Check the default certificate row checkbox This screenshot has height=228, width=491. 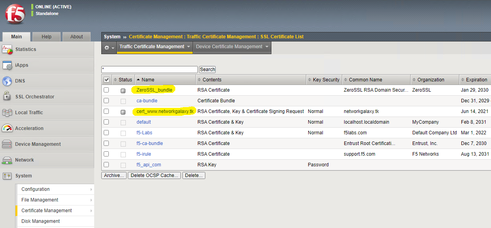tap(106, 122)
